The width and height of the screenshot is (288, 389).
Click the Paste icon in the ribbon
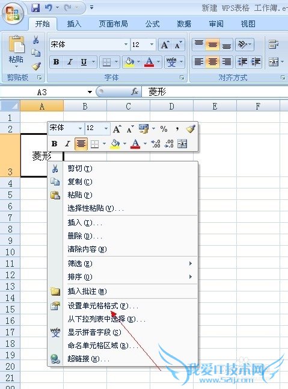[16, 45]
